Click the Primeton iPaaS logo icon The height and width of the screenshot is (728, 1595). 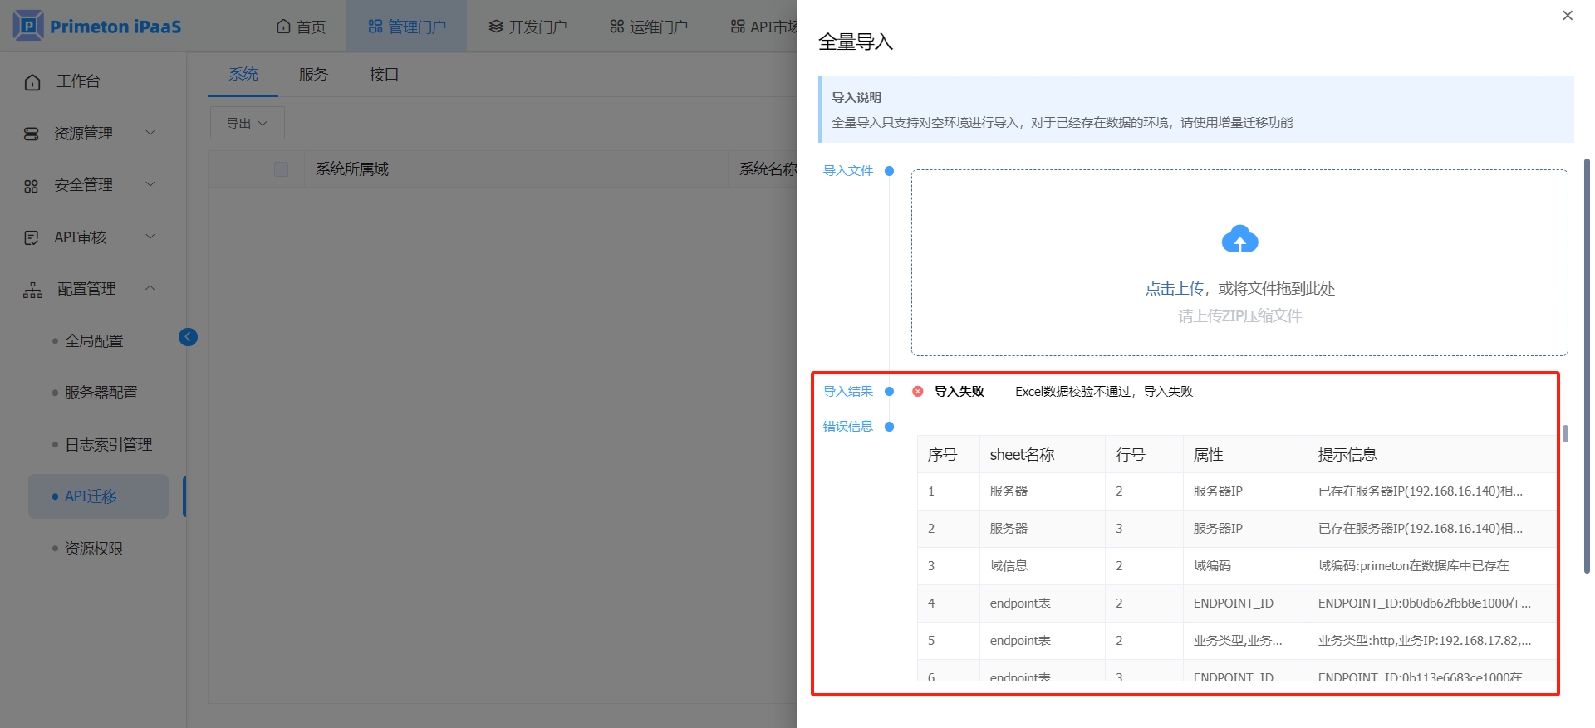point(28,26)
